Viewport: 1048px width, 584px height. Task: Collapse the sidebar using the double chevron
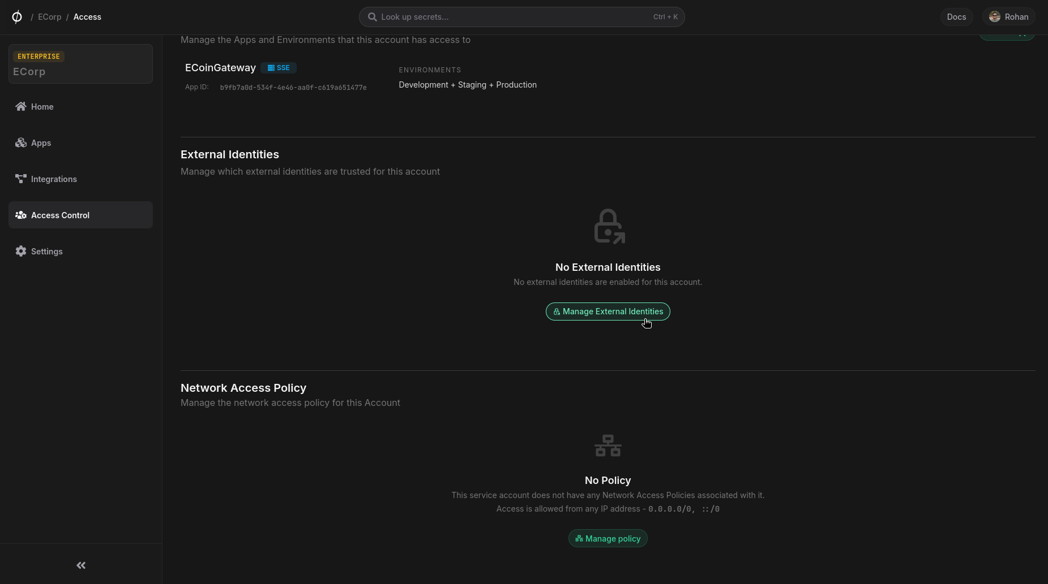click(80, 565)
